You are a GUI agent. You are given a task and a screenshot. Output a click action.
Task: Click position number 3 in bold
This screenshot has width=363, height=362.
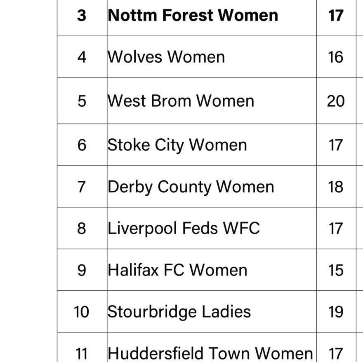tap(82, 16)
